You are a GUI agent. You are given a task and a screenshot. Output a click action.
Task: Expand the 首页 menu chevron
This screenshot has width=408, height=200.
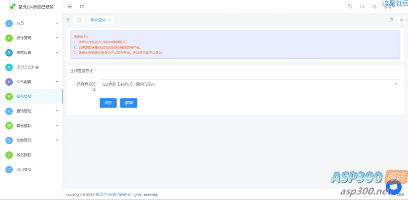(x=57, y=24)
